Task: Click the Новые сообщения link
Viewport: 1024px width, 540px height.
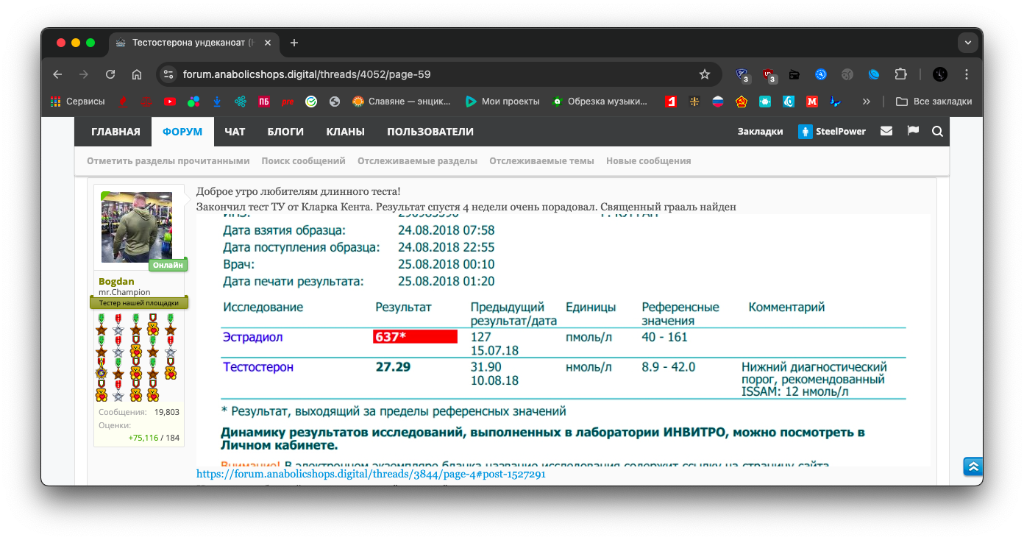Action: pos(648,160)
